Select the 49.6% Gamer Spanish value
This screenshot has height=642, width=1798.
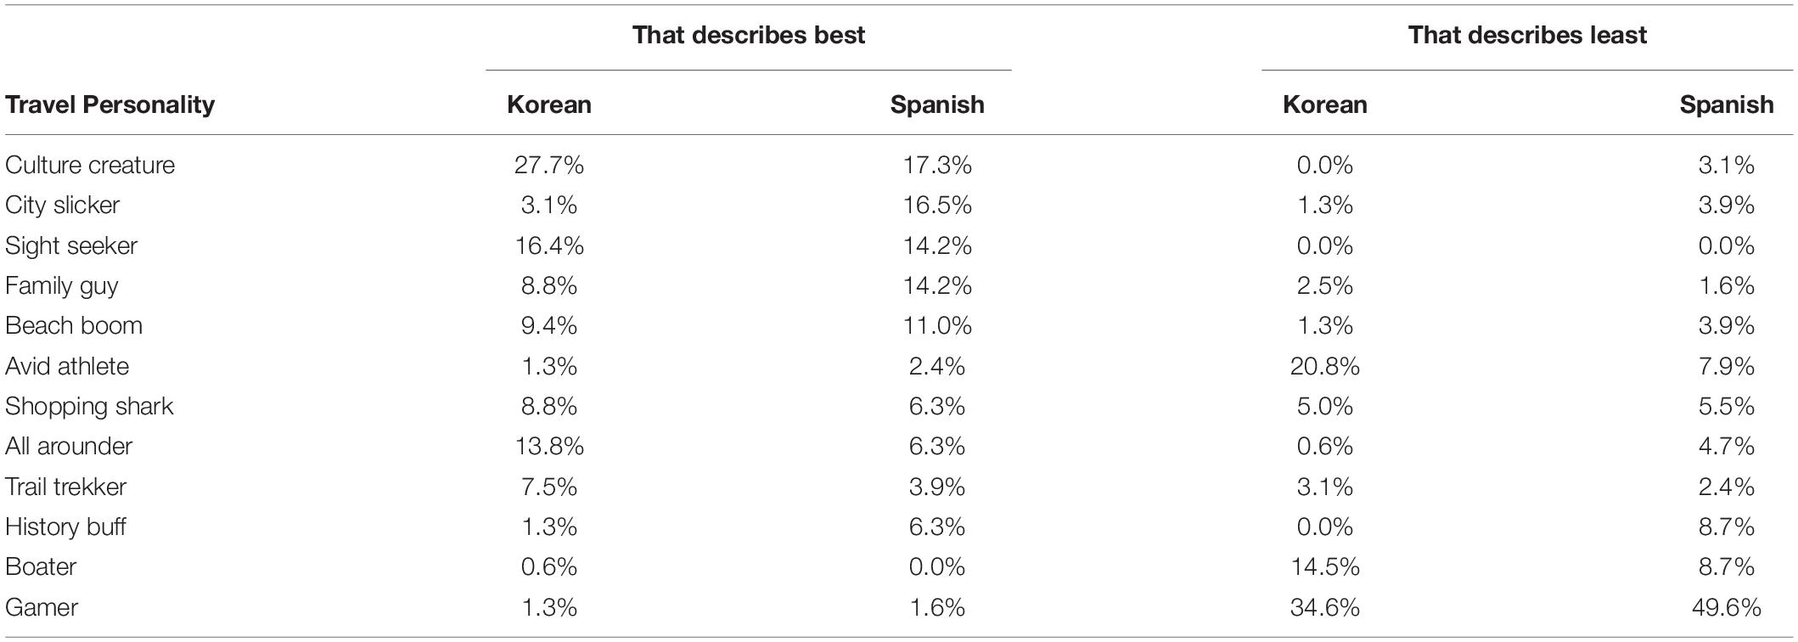click(x=1727, y=607)
